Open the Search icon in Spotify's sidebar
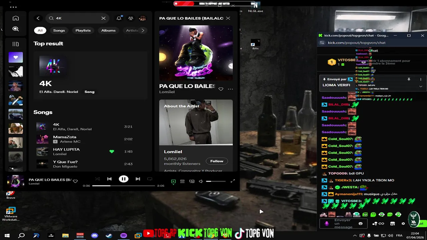The height and width of the screenshot is (240, 427). coord(16,29)
